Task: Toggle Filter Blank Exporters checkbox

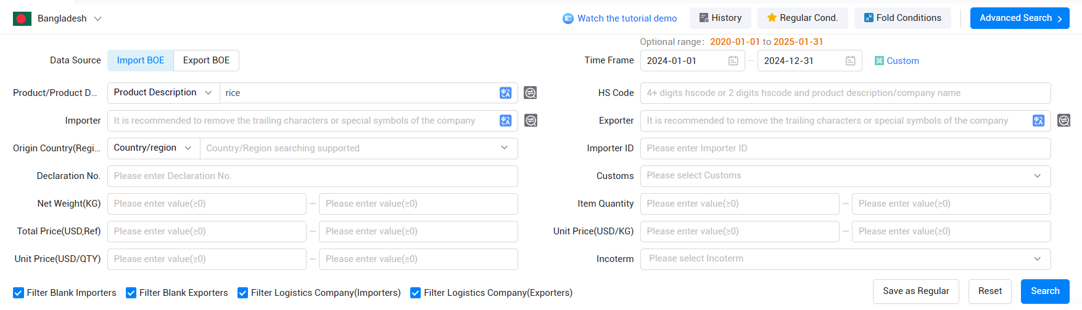Action: click(131, 293)
